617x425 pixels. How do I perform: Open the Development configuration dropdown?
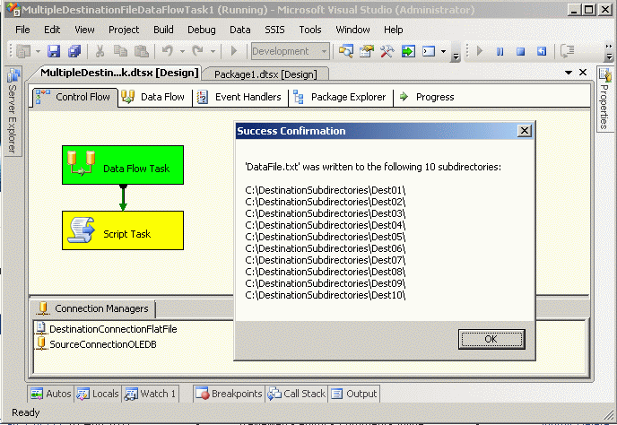[x=291, y=51]
